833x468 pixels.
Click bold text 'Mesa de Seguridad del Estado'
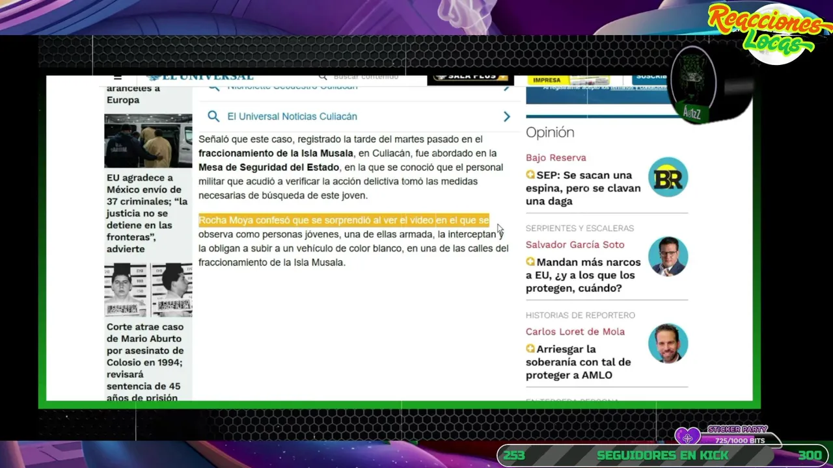tap(269, 167)
